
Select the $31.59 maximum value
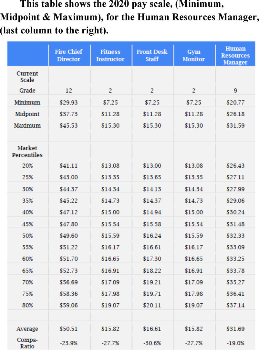[x=235, y=125]
